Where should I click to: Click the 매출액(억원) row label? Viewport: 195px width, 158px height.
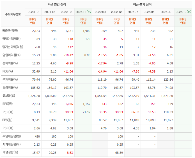coord(10,31)
